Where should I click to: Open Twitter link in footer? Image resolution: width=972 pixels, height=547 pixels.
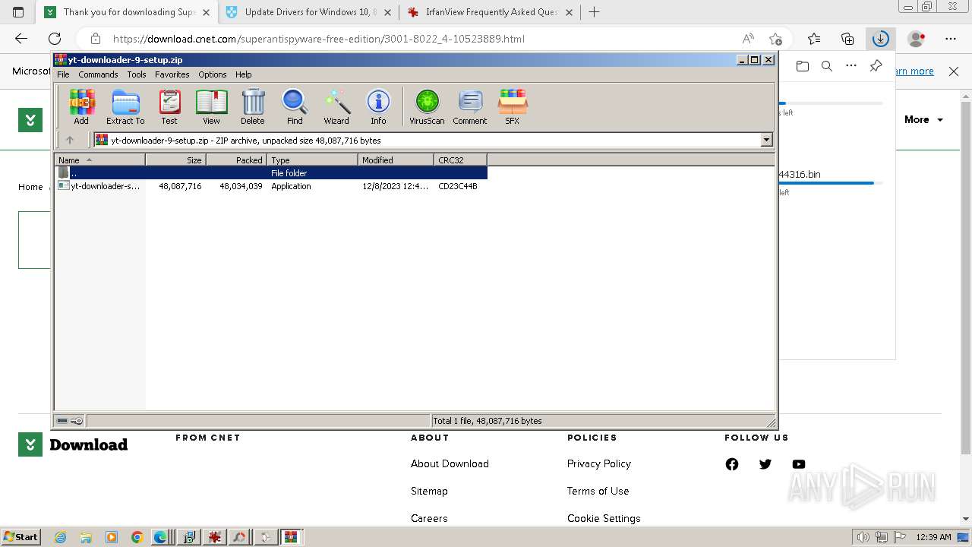(765, 464)
